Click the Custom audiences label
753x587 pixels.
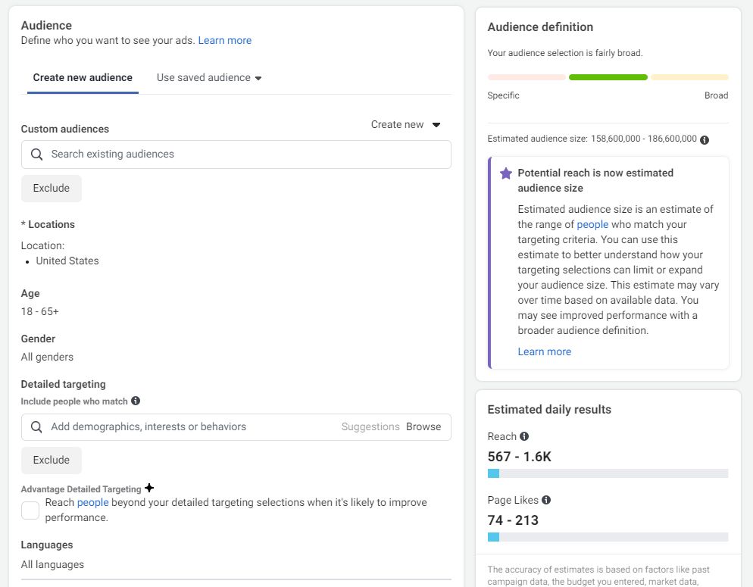pos(65,129)
